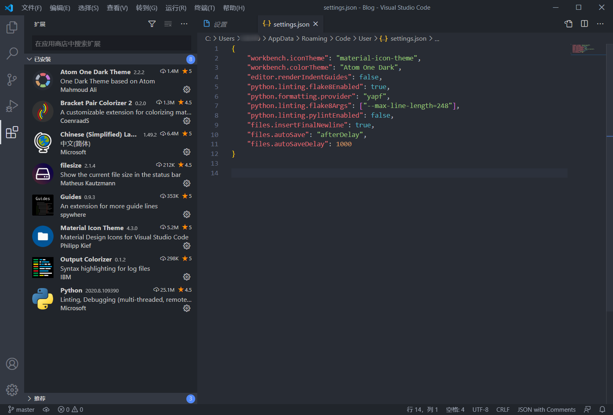
Task: Clear extension search results icon
Action: (x=168, y=24)
